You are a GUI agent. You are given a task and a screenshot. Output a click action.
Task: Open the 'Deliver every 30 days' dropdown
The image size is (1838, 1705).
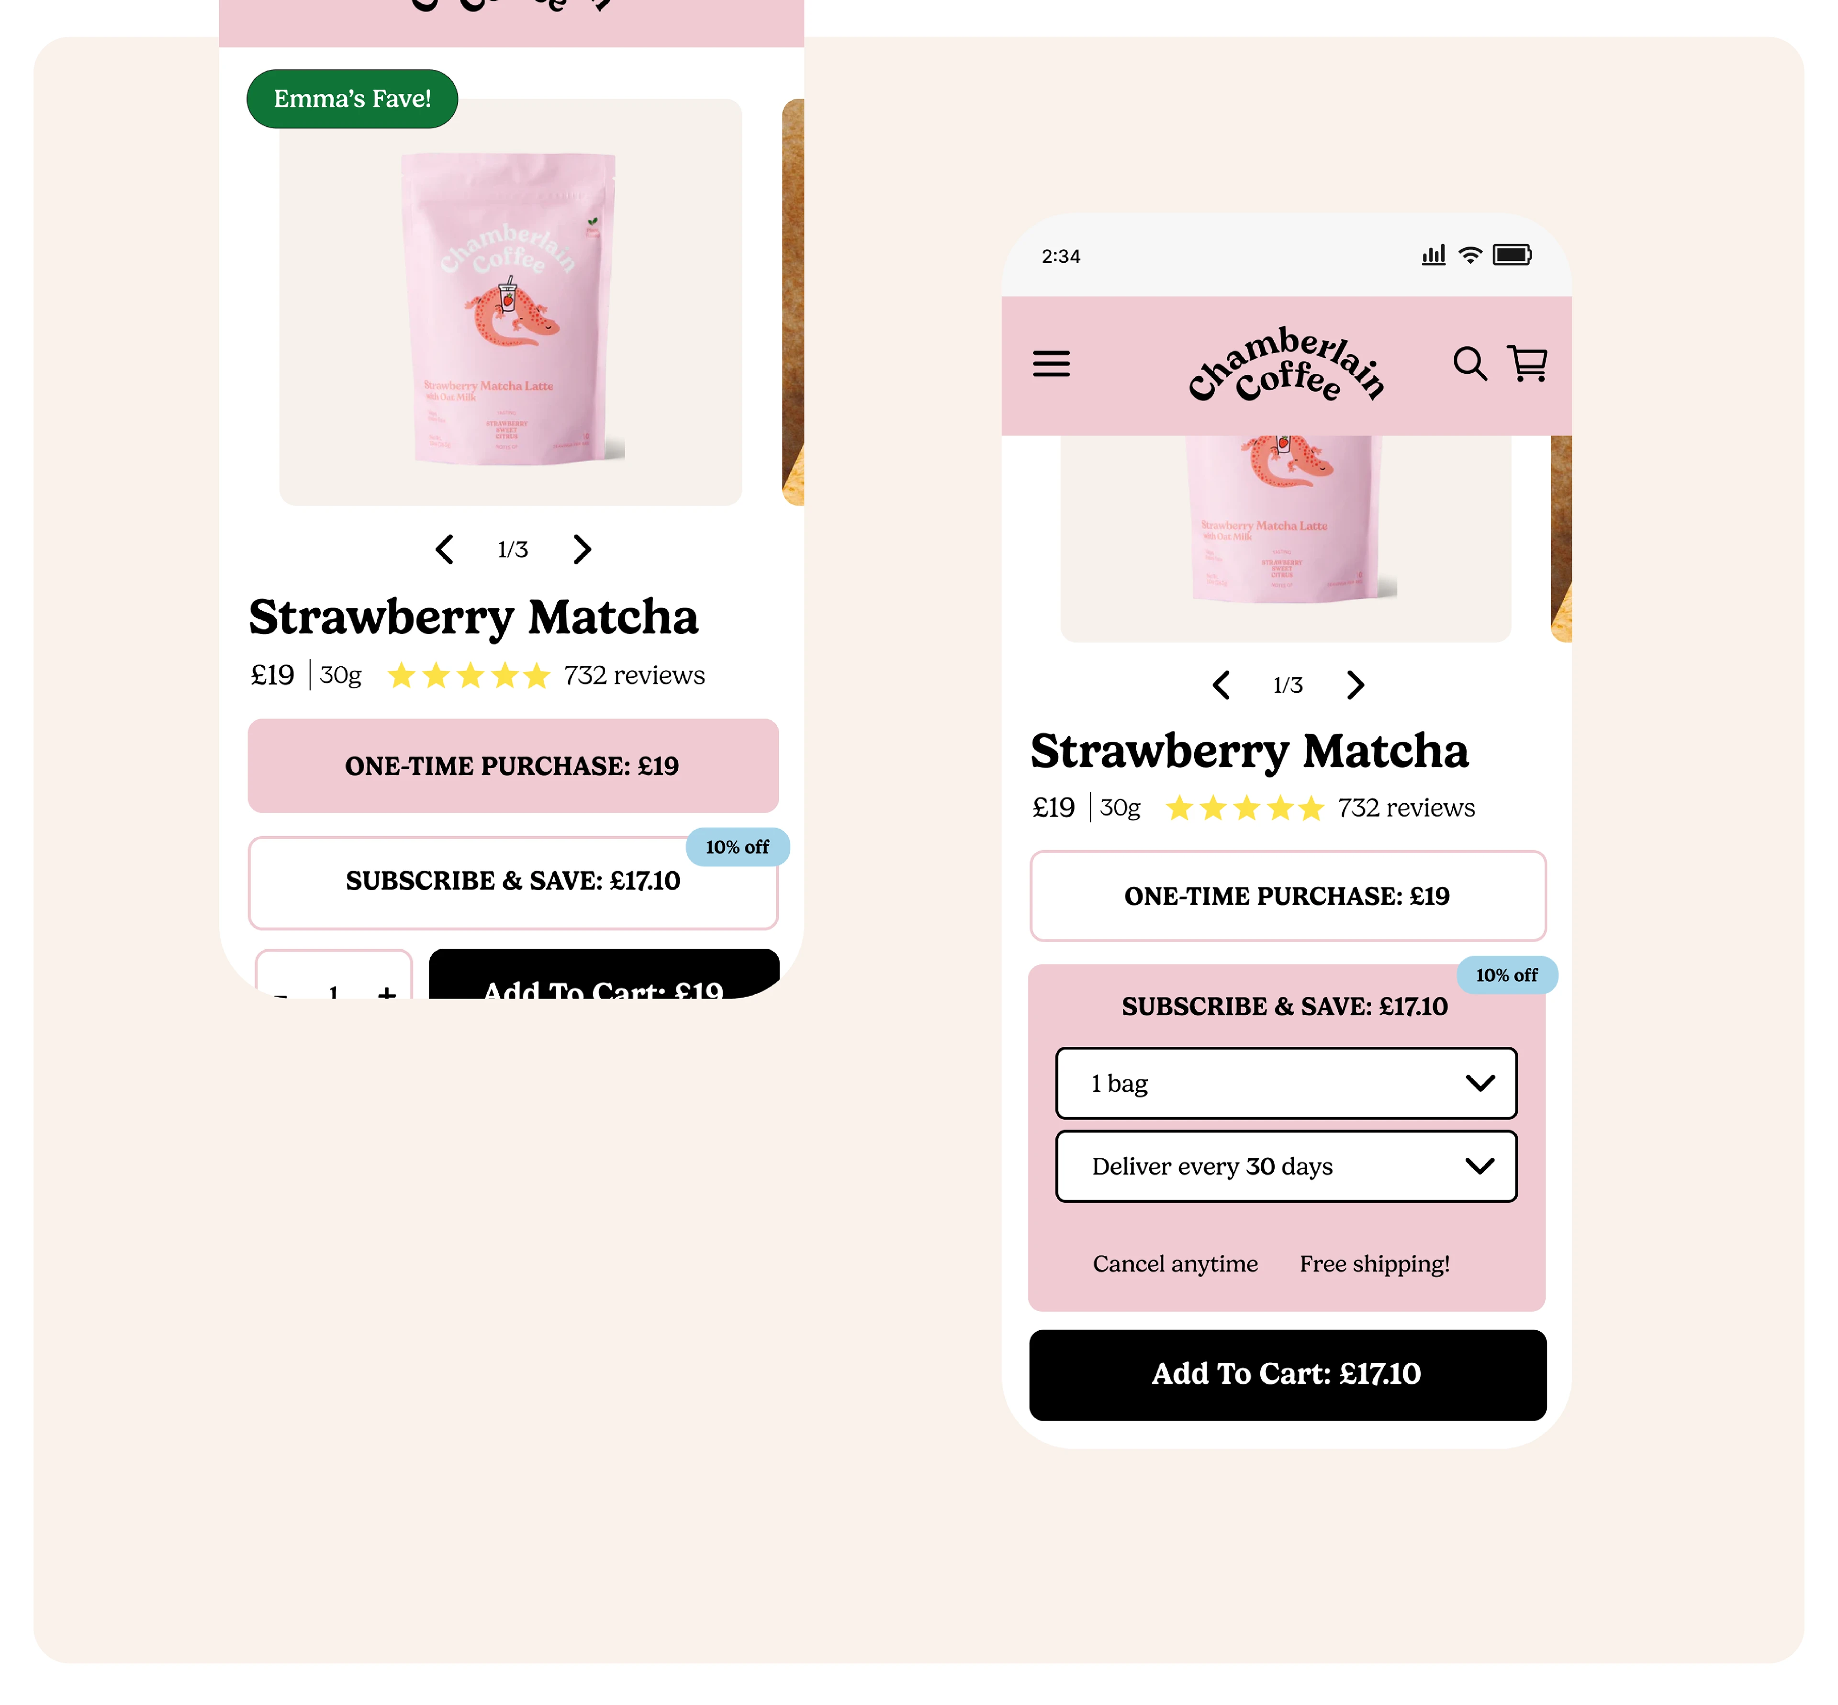(1286, 1166)
